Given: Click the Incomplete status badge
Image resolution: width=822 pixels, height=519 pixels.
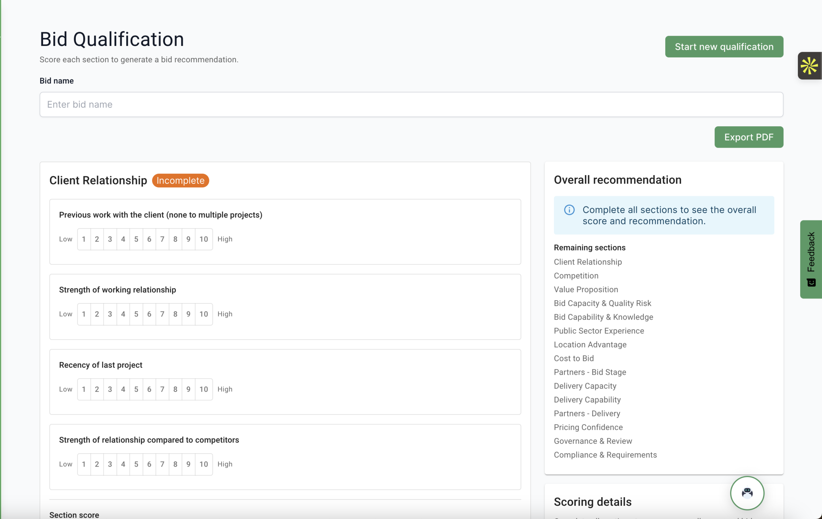Looking at the screenshot, I should coord(180,180).
